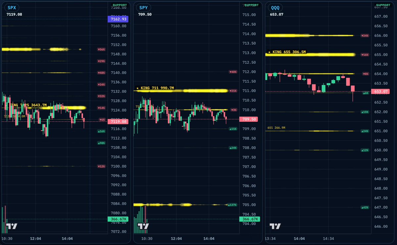
Task: Click the 12:04 time label on SPX axis
Action: click(x=35, y=239)
